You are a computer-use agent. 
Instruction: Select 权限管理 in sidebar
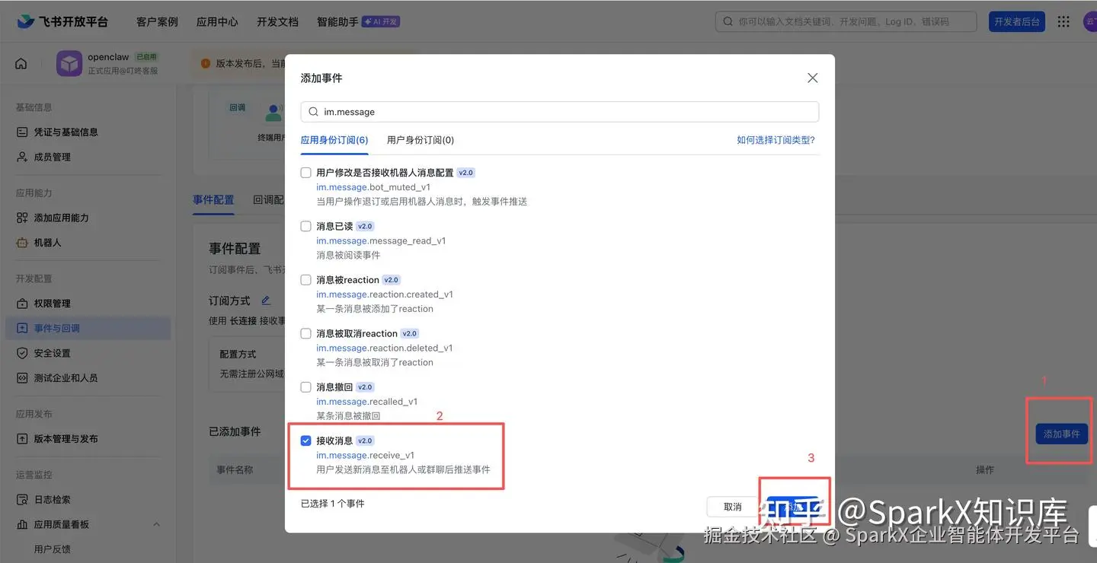(53, 304)
